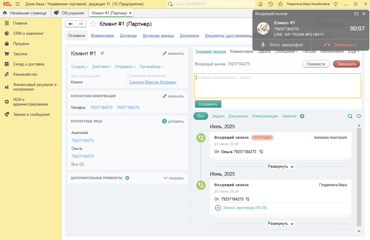The width and height of the screenshot is (370, 240).
Task: Open manager link Соколов Максим Игоревич
Action: pos(153,82)
